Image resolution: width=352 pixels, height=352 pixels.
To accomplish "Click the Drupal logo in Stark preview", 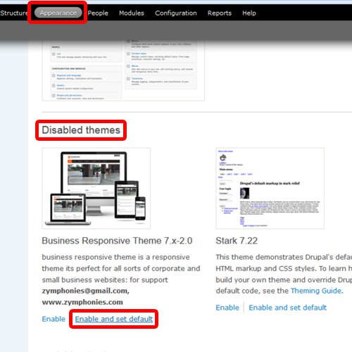I will tap(222, 158).
